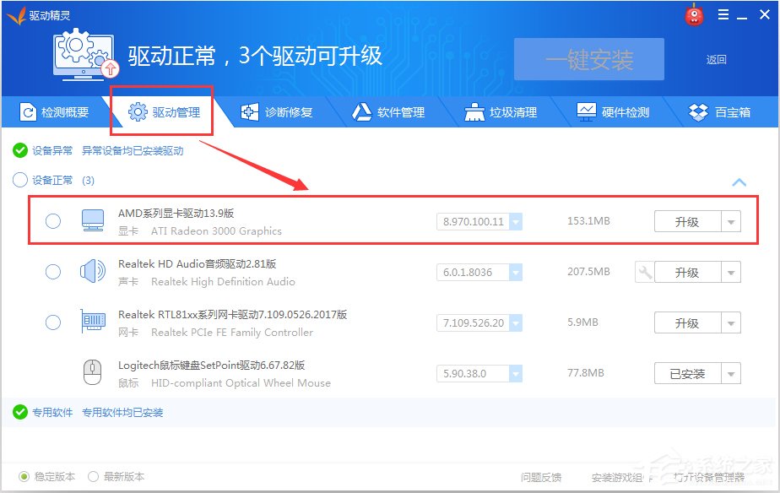
Task: Select the AMD graphics driver radio button
Action: [x=52, y=221]
